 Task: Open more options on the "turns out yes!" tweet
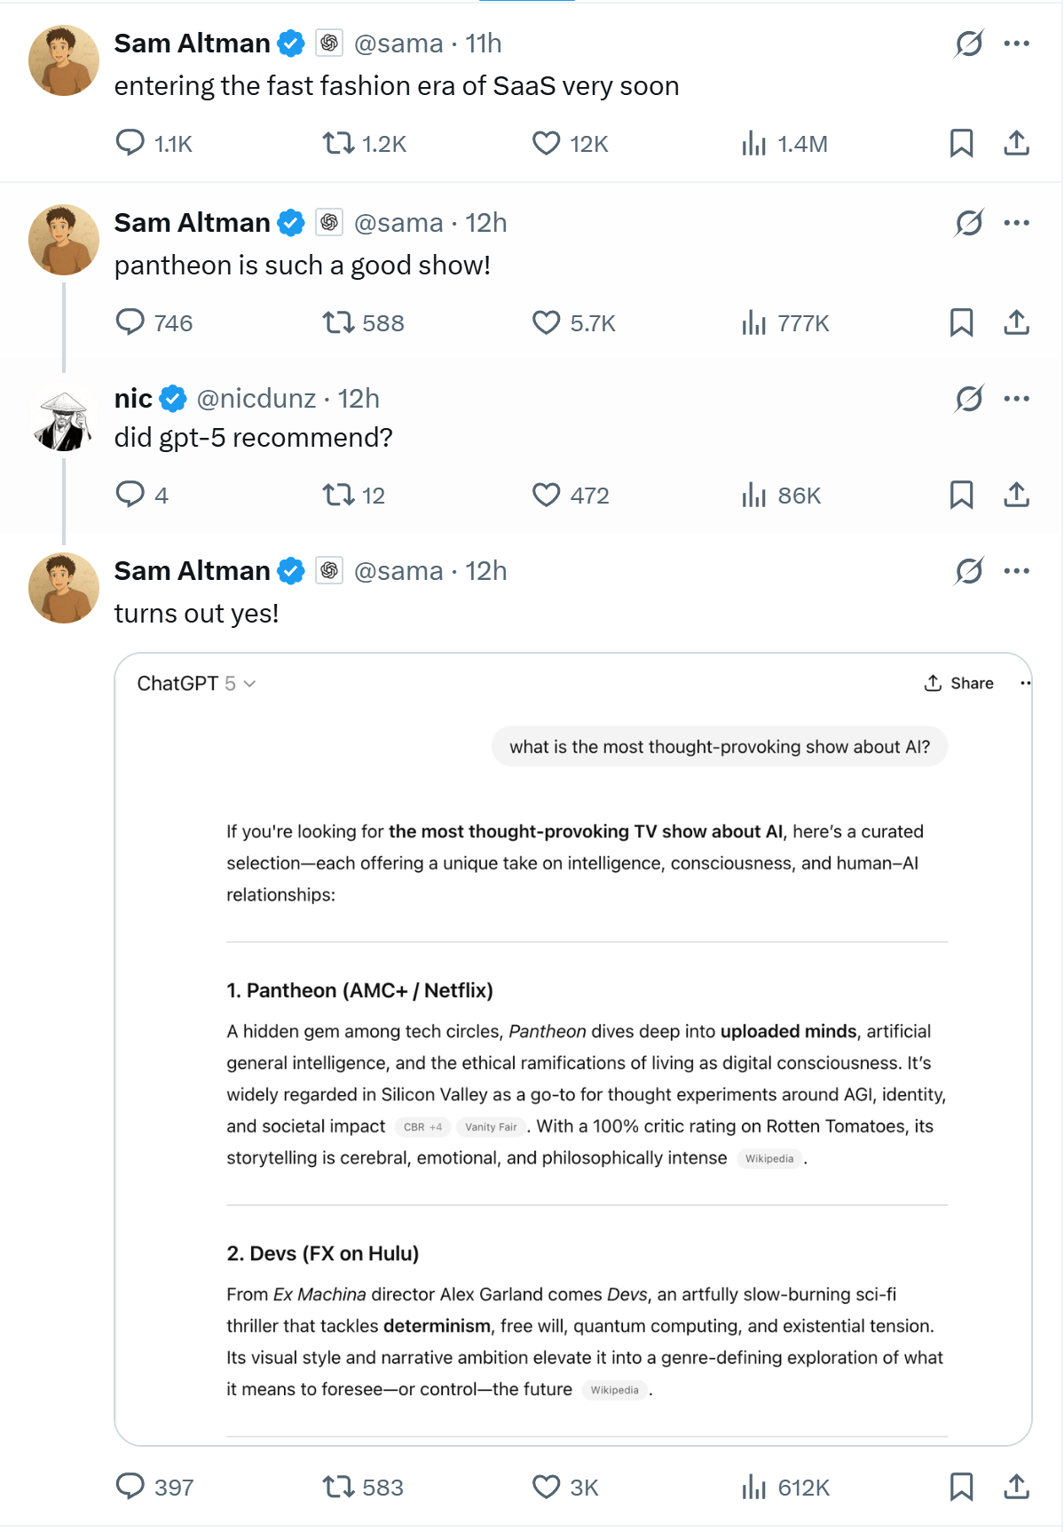1016,571
